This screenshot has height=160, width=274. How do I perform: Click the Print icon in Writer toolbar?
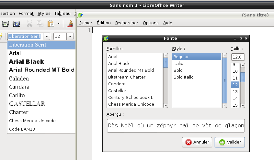pos(6,24)
